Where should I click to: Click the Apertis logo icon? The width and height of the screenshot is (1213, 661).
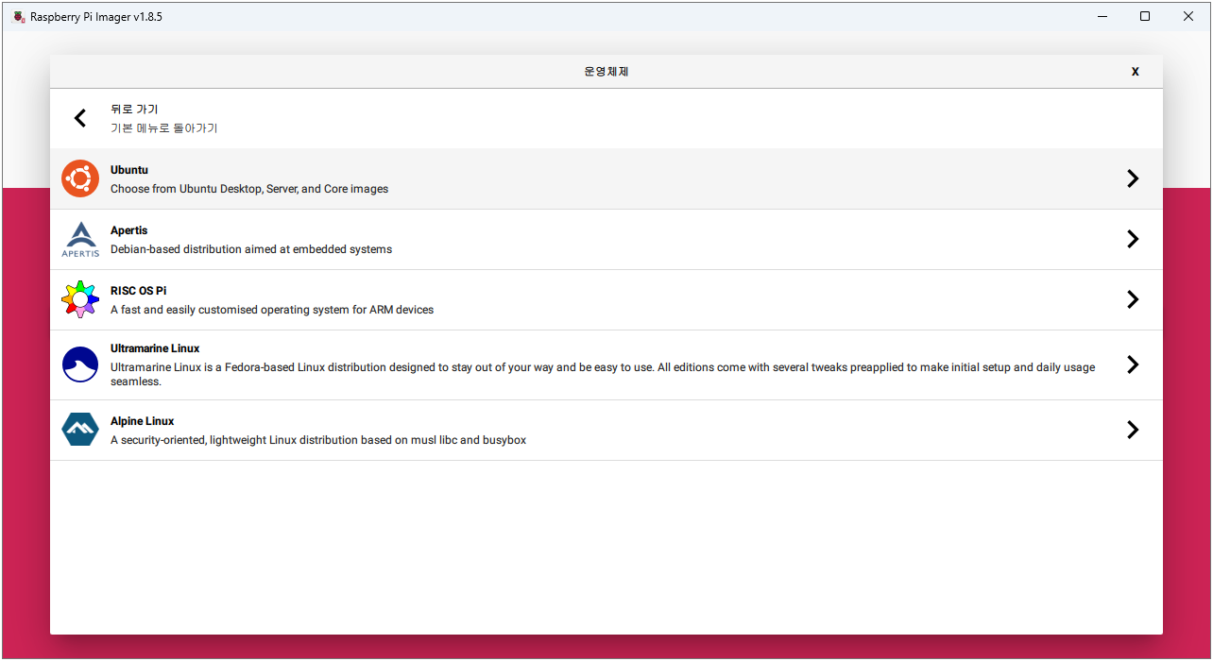(x=80, y=239)
